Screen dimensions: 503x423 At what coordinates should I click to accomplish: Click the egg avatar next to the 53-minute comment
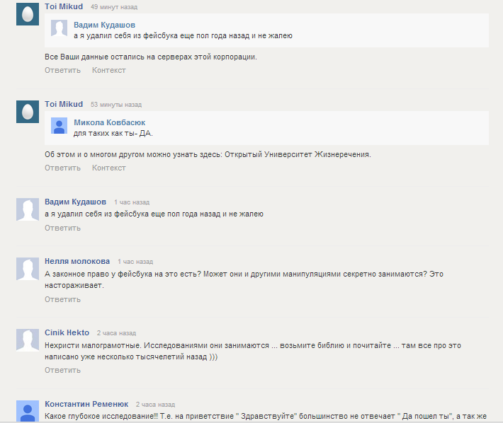tap(28, 112)
